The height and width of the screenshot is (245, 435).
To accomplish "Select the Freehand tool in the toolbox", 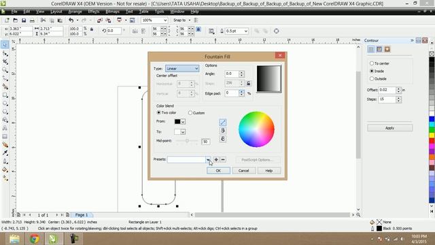I will (x=5, y=78).
